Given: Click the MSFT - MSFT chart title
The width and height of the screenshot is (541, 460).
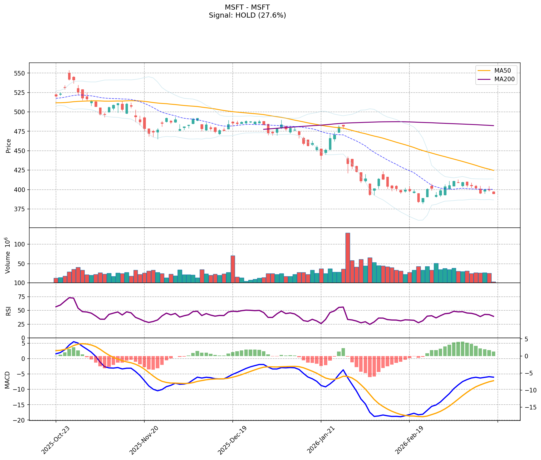Looking at the screenshot, I should point(247,7).
